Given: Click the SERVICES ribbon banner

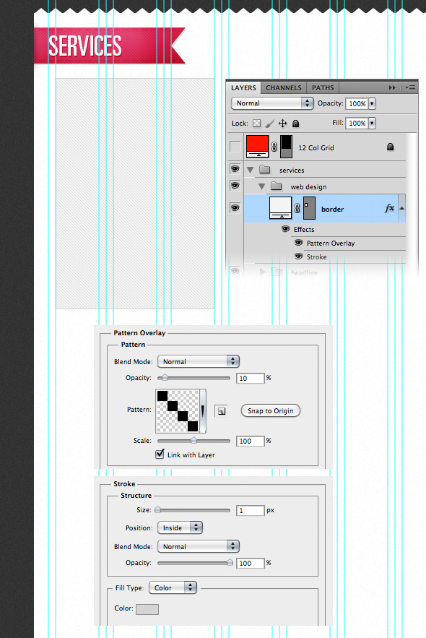Looking at the screenshot, I should point(110,46).
